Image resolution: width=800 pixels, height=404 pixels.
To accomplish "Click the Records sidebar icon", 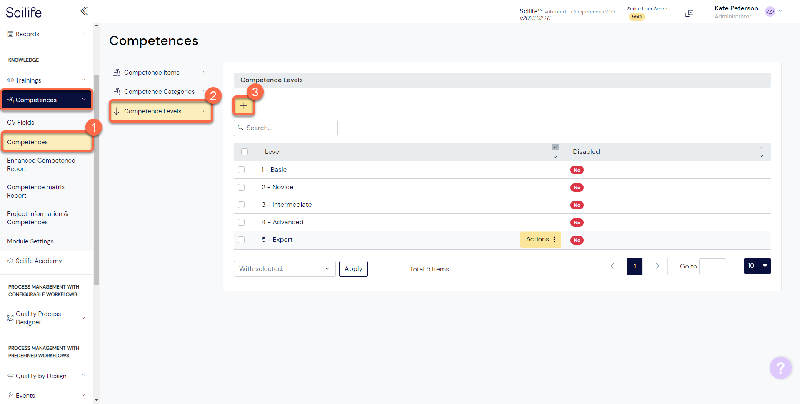I will (x=10, y=34).
